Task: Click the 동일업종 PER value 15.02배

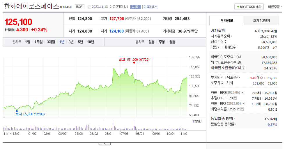Action: click(271, 119)
